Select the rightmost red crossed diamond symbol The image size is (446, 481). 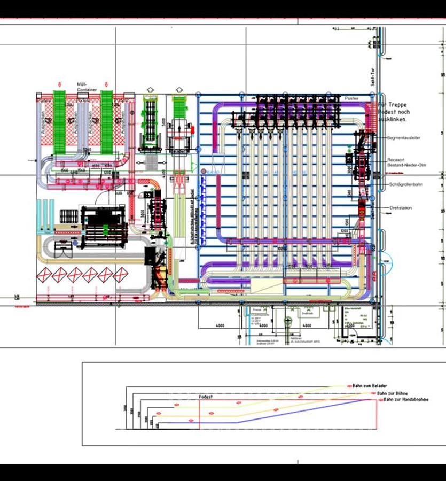pyautogui.click(x=120, y=275)
